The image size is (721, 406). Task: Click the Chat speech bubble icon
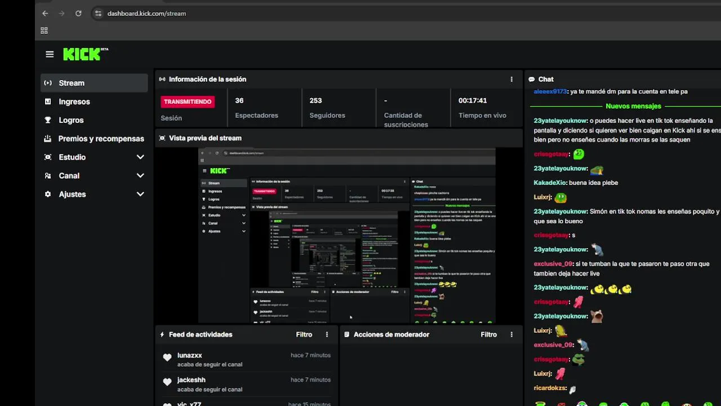[532, 80]
